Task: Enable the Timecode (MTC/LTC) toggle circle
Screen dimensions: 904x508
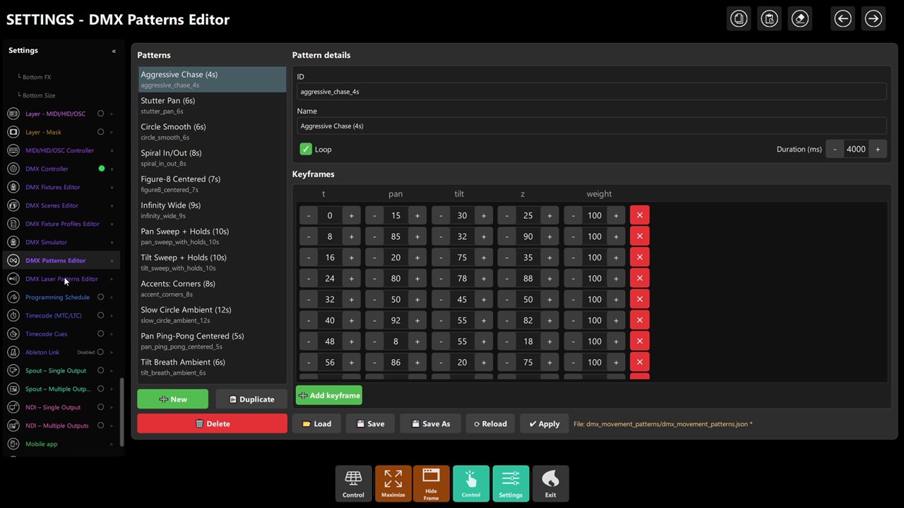Action: coord(101,315)
